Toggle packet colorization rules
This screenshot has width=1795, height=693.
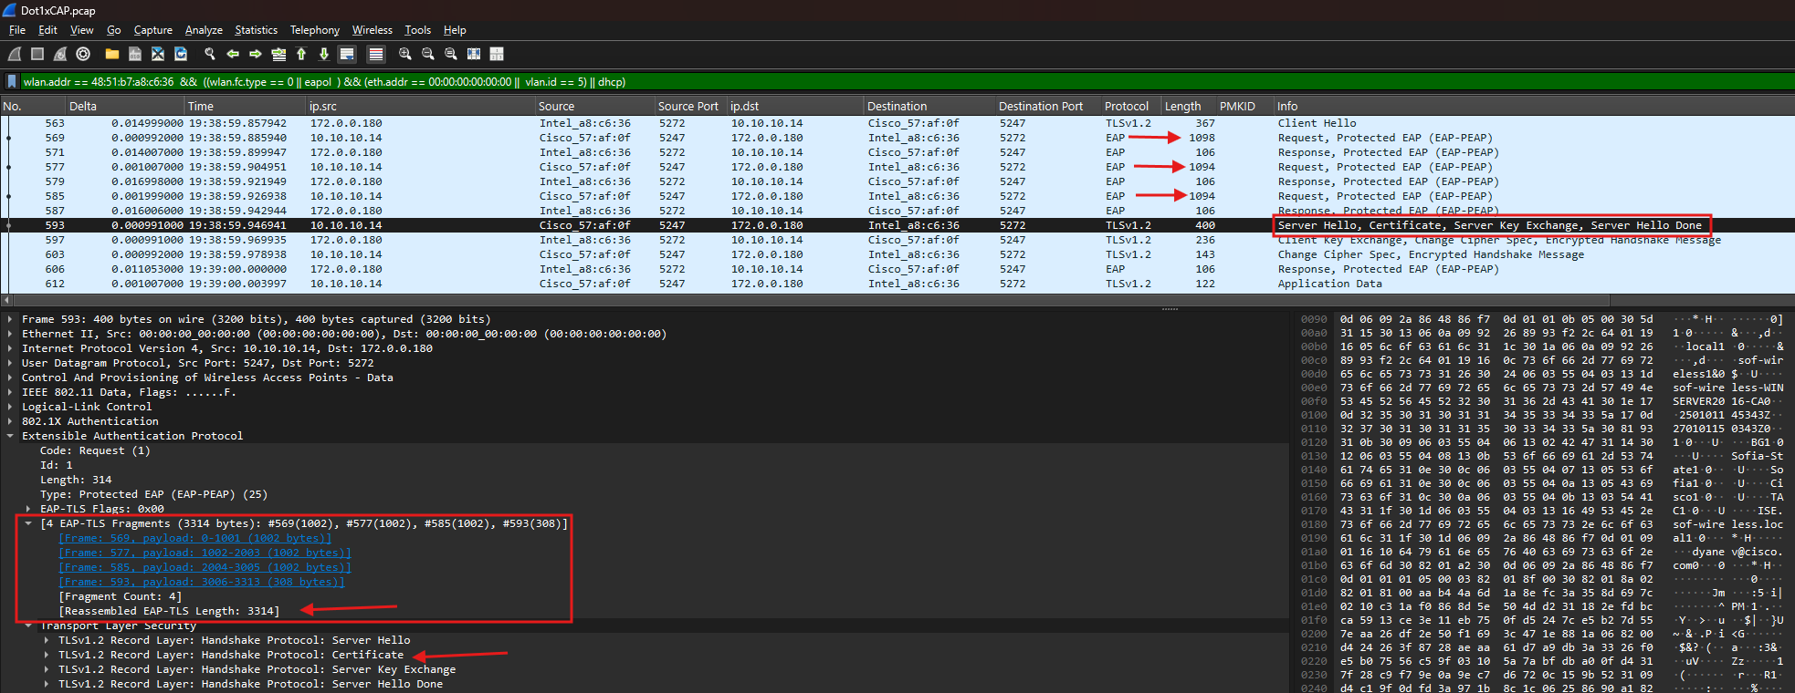tap(376, 55)
